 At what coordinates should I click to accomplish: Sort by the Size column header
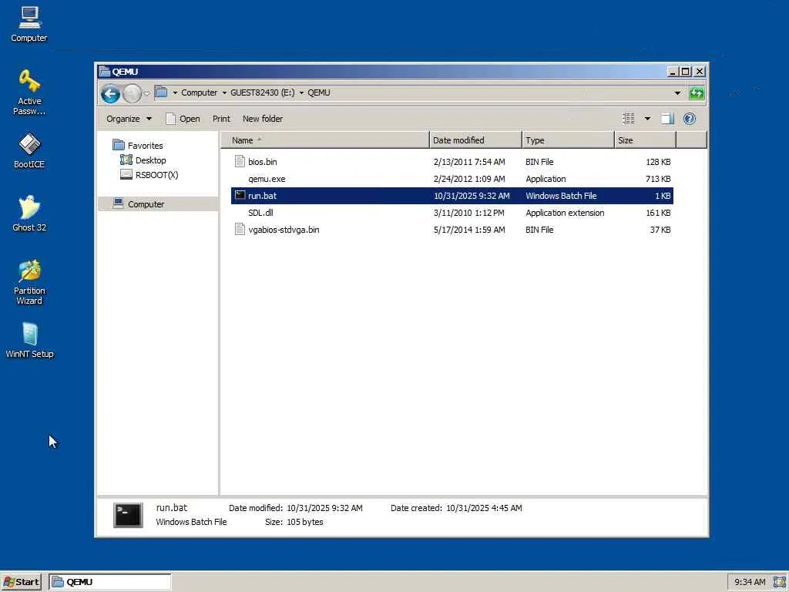[x=645, y=140]
